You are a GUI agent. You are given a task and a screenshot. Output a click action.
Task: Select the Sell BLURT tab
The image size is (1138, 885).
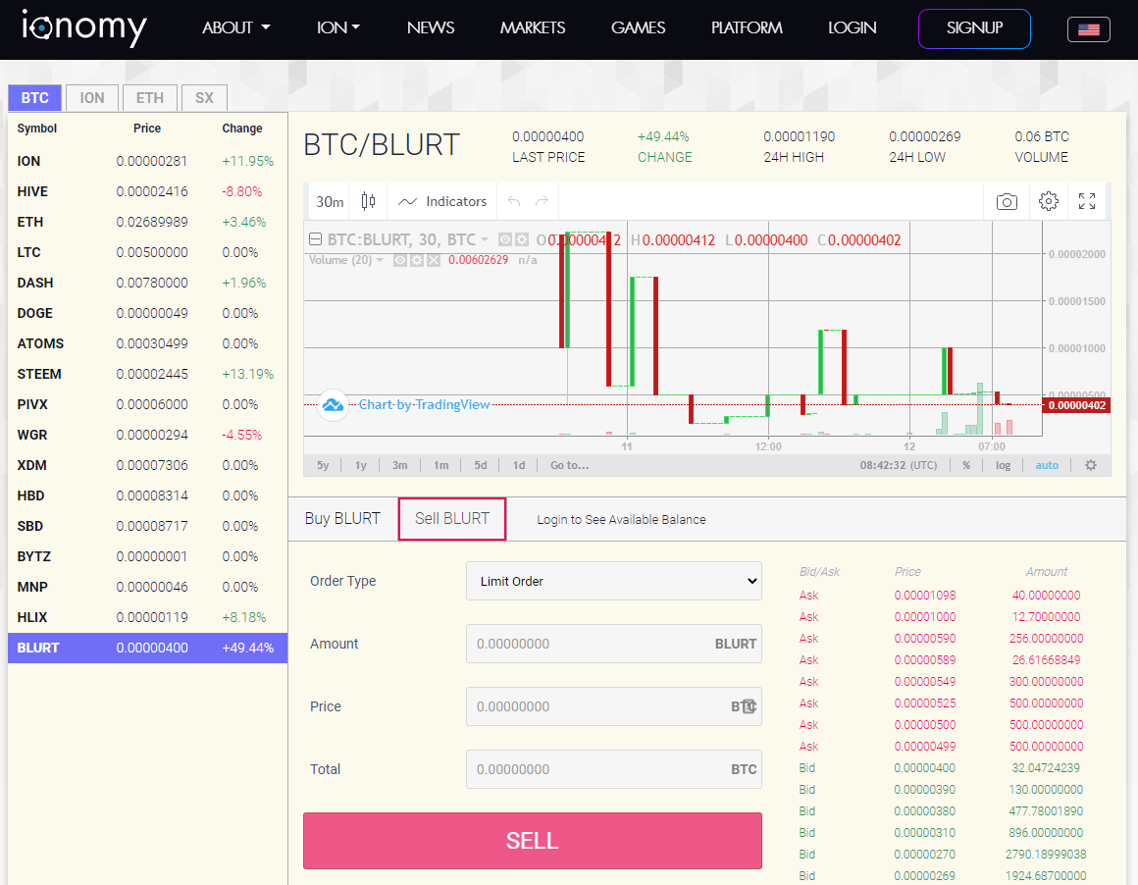coord(452,518)
